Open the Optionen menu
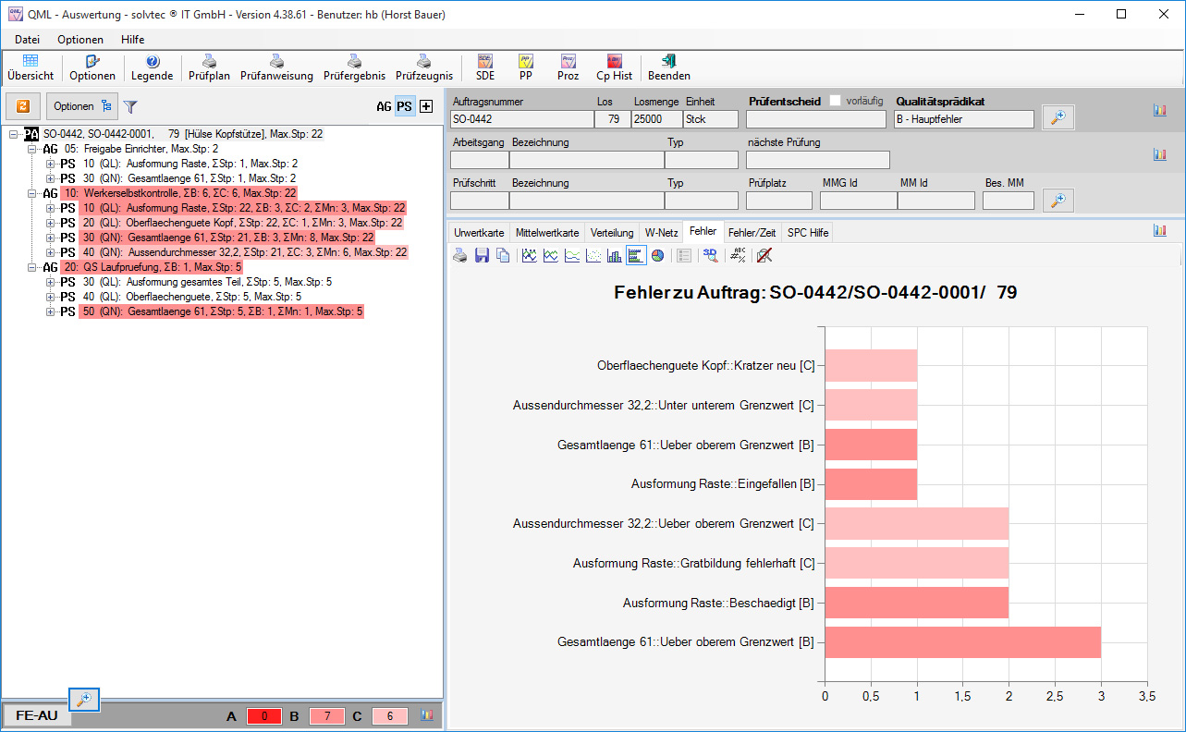1186x732 pixels. click(80, 40)
